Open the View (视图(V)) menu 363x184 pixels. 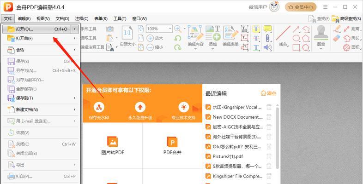(x=43, y=19)
